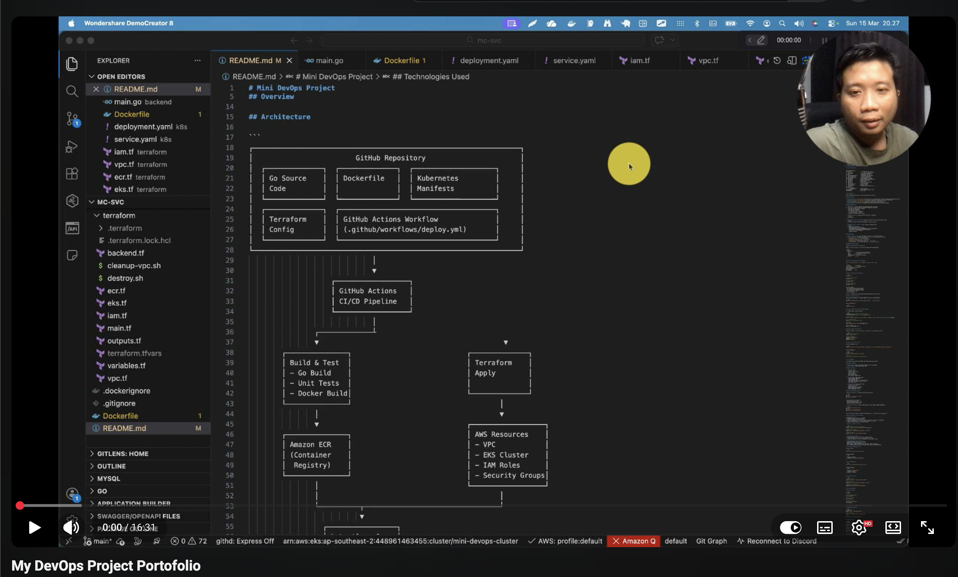Viewport: 958px width, 577px height.
Task: Click the Docker whale menu bar icon
Action: tap(572, 23)
